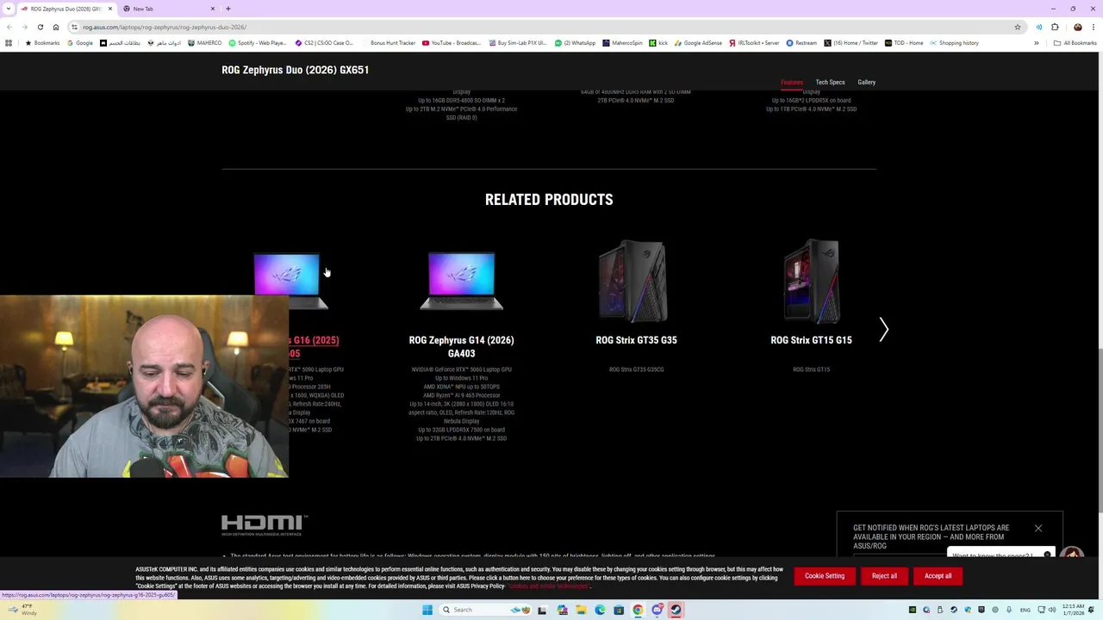Jump to the Gallery section
Viewport: 1103px width, 620px height.
(866, 82)
